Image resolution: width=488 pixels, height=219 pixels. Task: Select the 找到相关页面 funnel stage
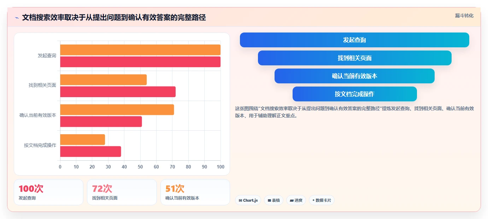pos(354,58)
